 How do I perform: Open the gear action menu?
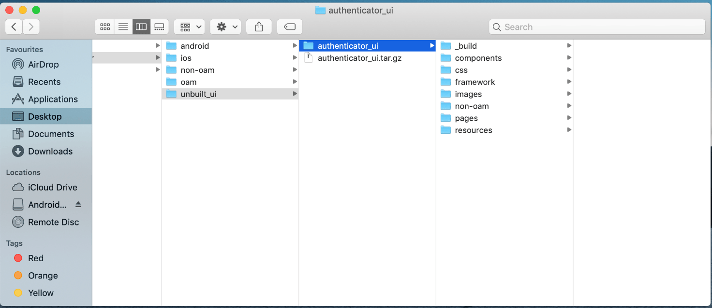[x=225, y=27]
